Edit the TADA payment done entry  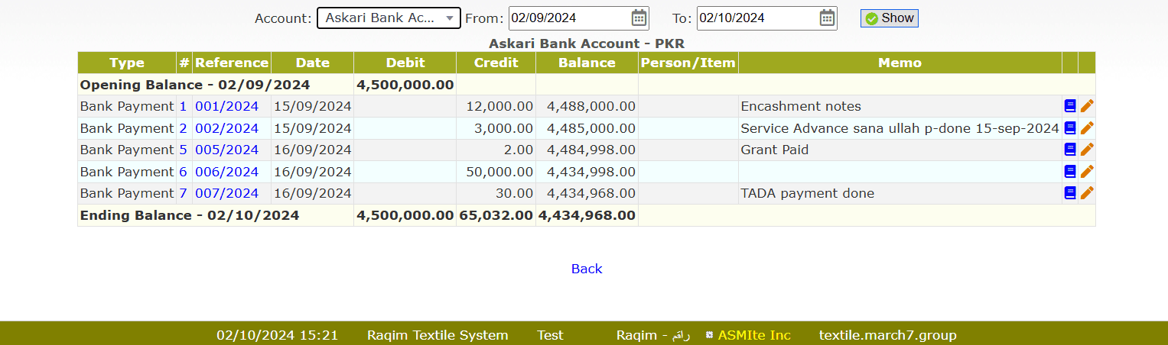pyautogui.click(x=1087, y=193)
